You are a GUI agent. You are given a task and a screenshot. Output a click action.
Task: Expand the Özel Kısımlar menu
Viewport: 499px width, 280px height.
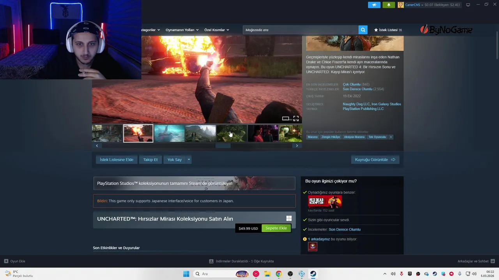(217, 30)
